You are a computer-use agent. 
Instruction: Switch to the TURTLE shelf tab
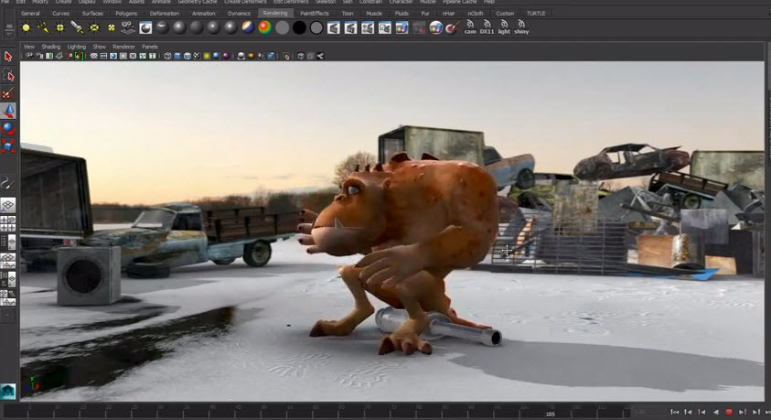(536, 14)
